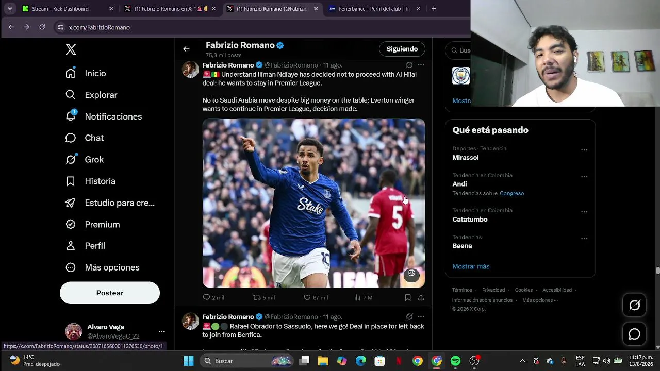Bookmark the Ndiaye post
Viewport: 660px width, 371px height.
[408, 297]
